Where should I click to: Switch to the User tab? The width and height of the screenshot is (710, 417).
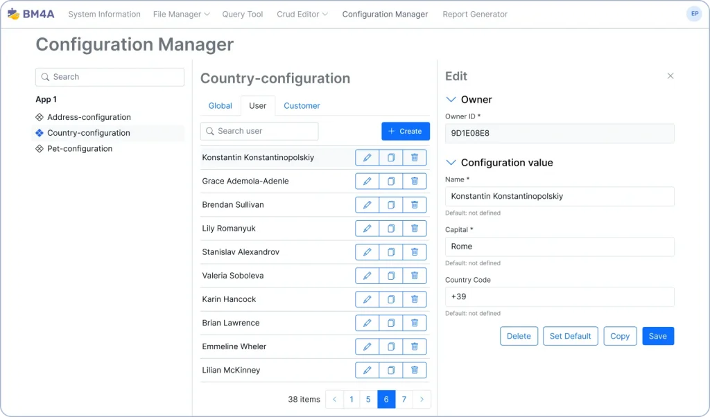tap(258, 106)
